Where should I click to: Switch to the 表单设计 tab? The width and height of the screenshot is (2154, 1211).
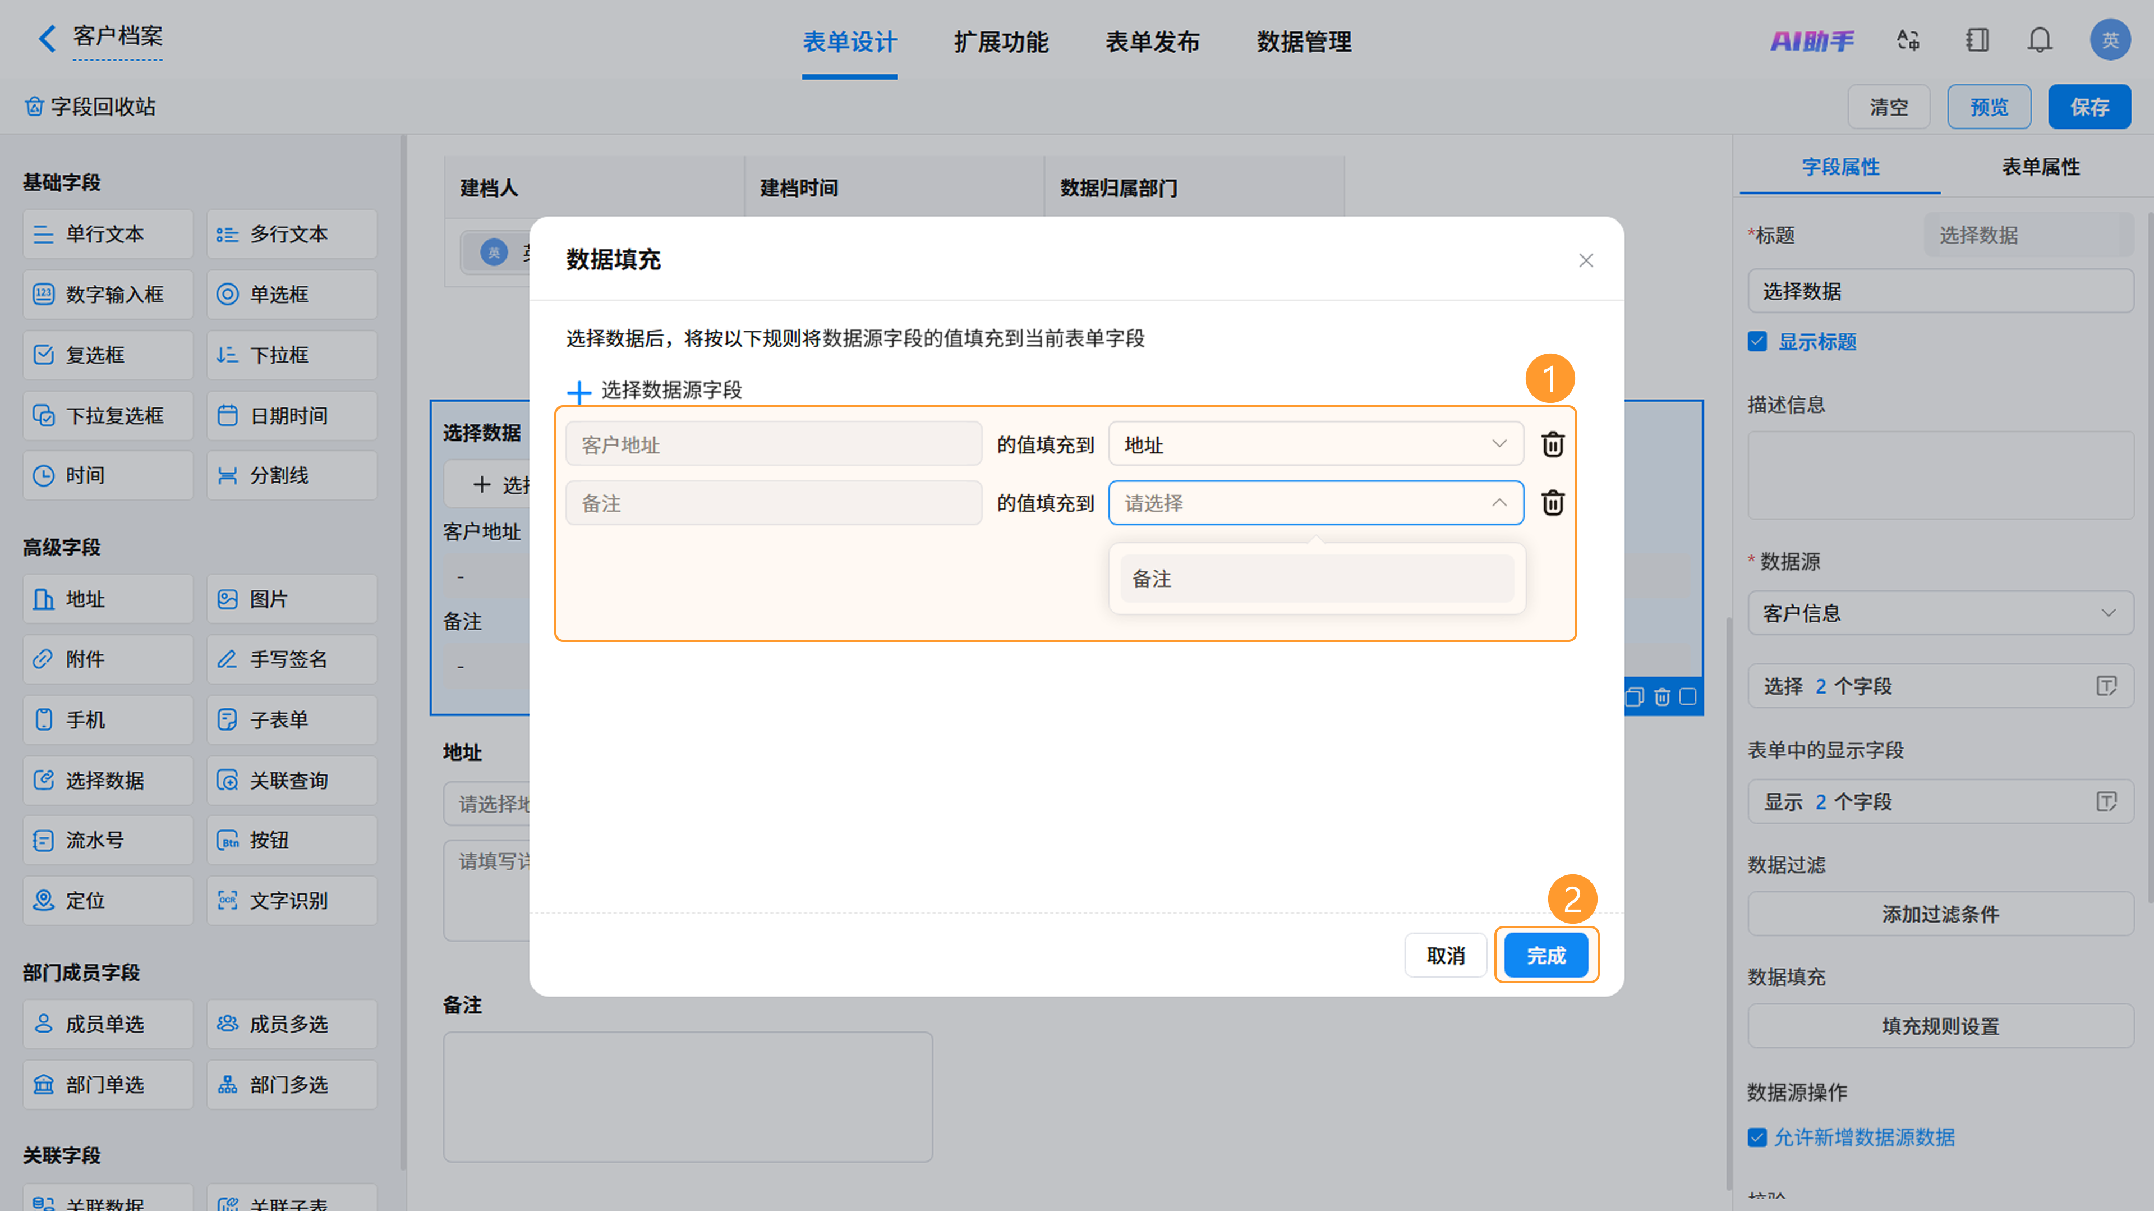pyautogui.click(x=850, y=42)
